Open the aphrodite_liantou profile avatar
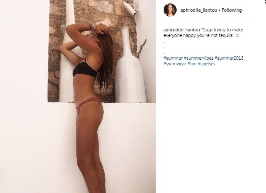Image resolution: width=266 pixels, height=193 pixels. (x=170, y=10)
